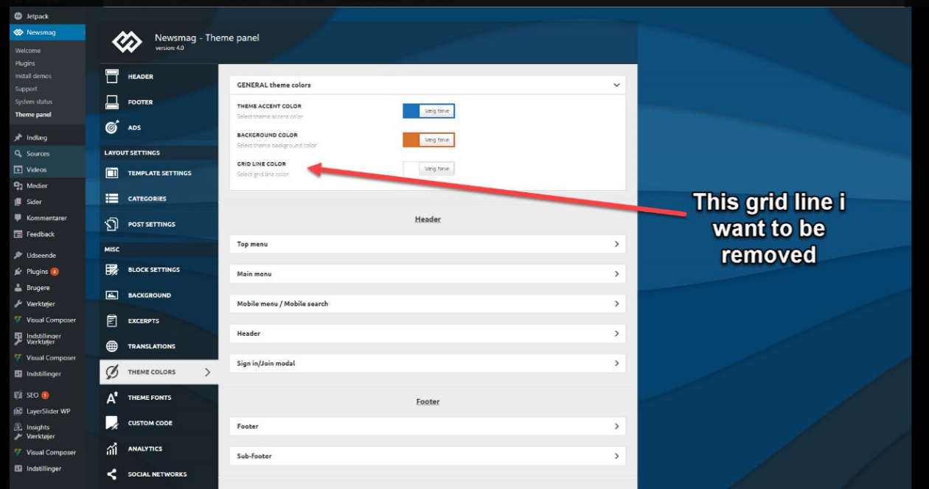Click the underlined Header section heading

tap(428, 219)
